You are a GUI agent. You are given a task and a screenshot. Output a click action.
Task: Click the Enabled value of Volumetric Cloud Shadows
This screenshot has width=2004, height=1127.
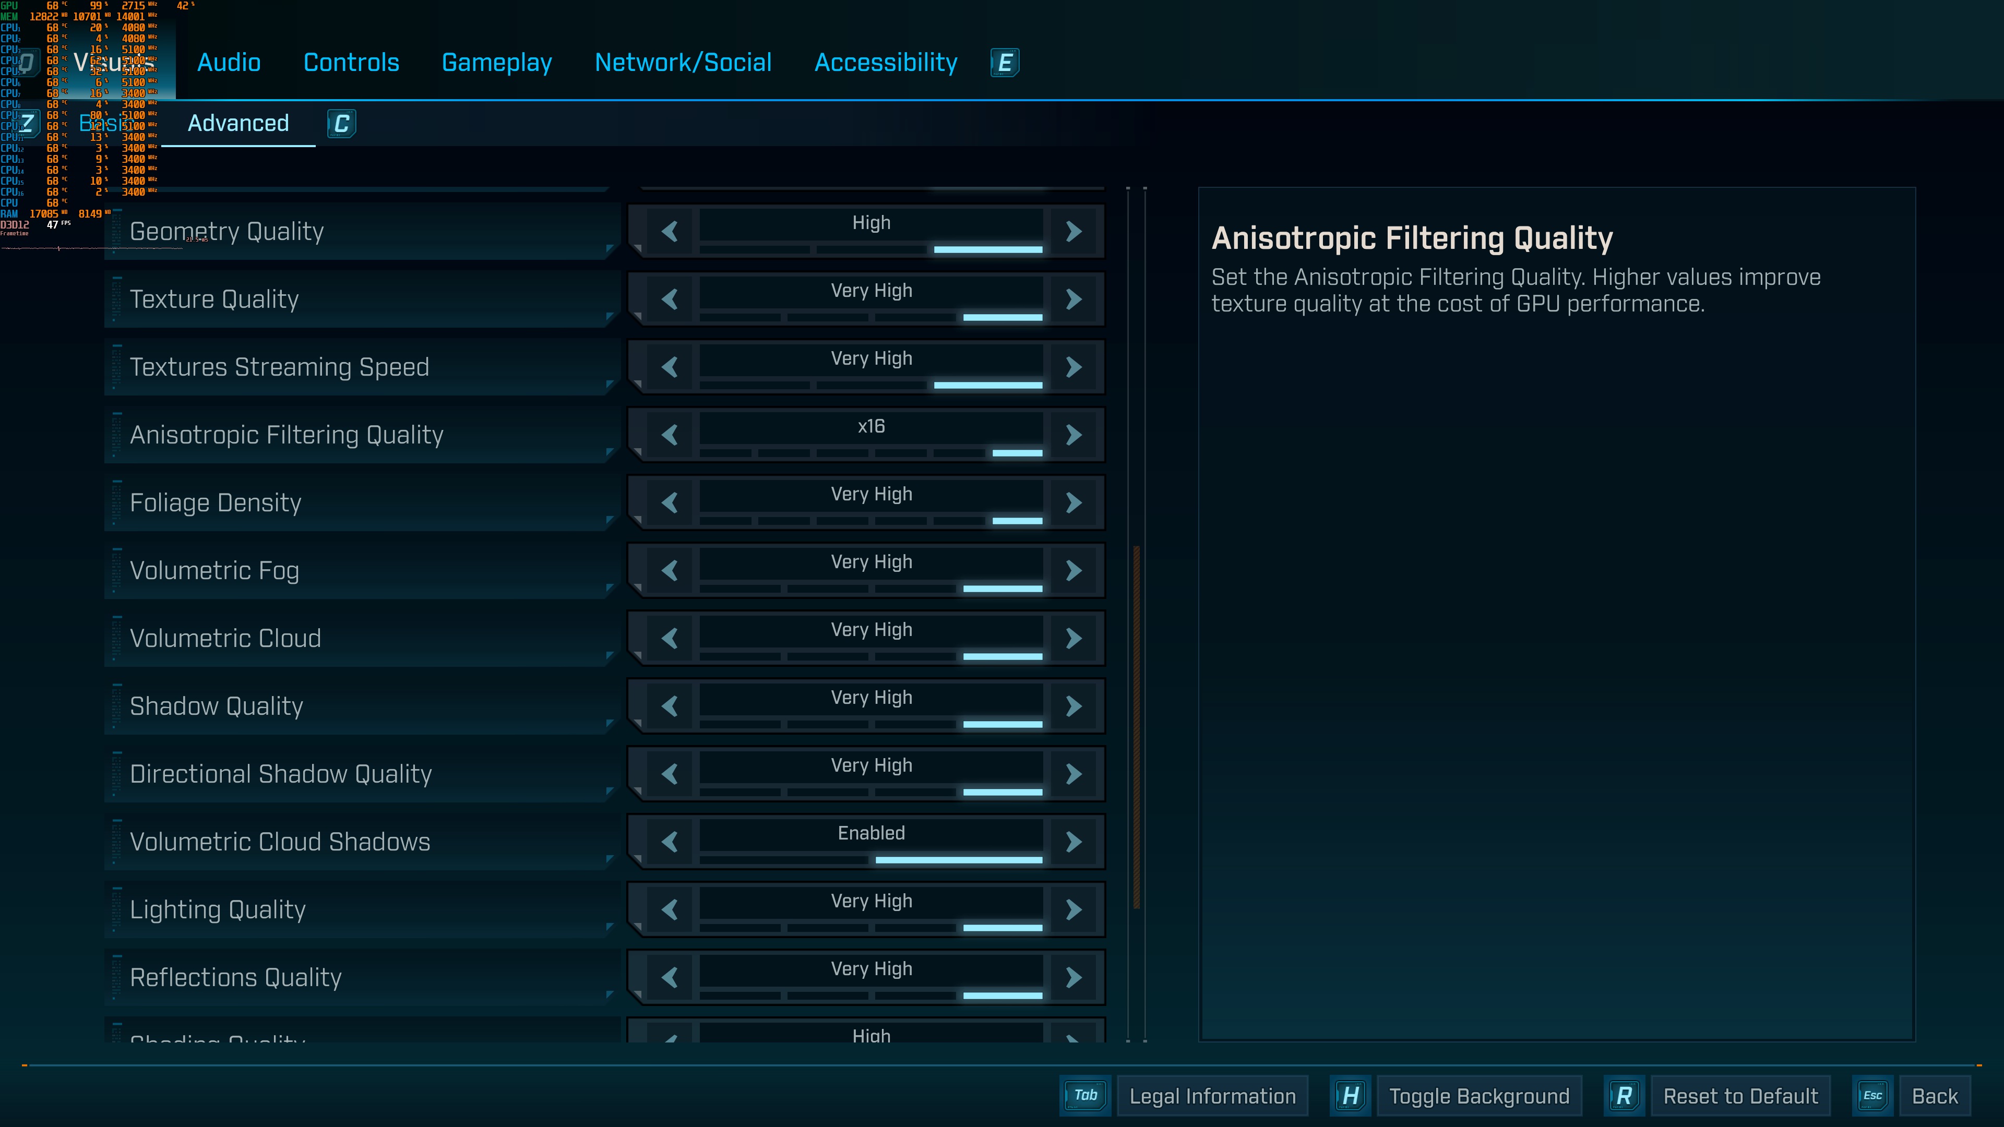(x=870, y=833)
